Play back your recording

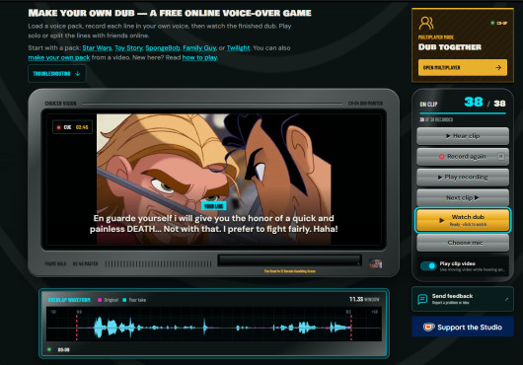point(463,177)
